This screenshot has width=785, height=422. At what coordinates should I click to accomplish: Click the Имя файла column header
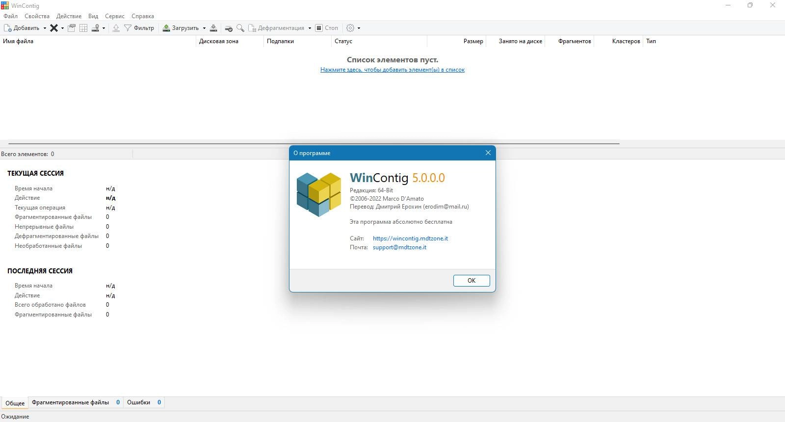click(x=98, y=41)
